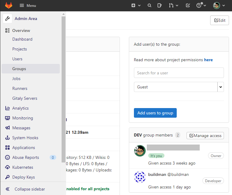232x195 pixels.
Task: Open Messages section
Action: [21, 128]
